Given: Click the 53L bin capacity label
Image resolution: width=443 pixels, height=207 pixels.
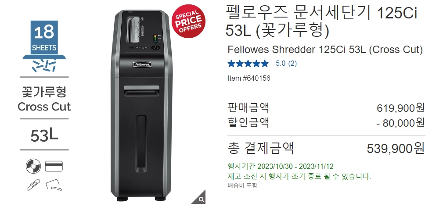Looking at the screenshot, I should point(44,135).
